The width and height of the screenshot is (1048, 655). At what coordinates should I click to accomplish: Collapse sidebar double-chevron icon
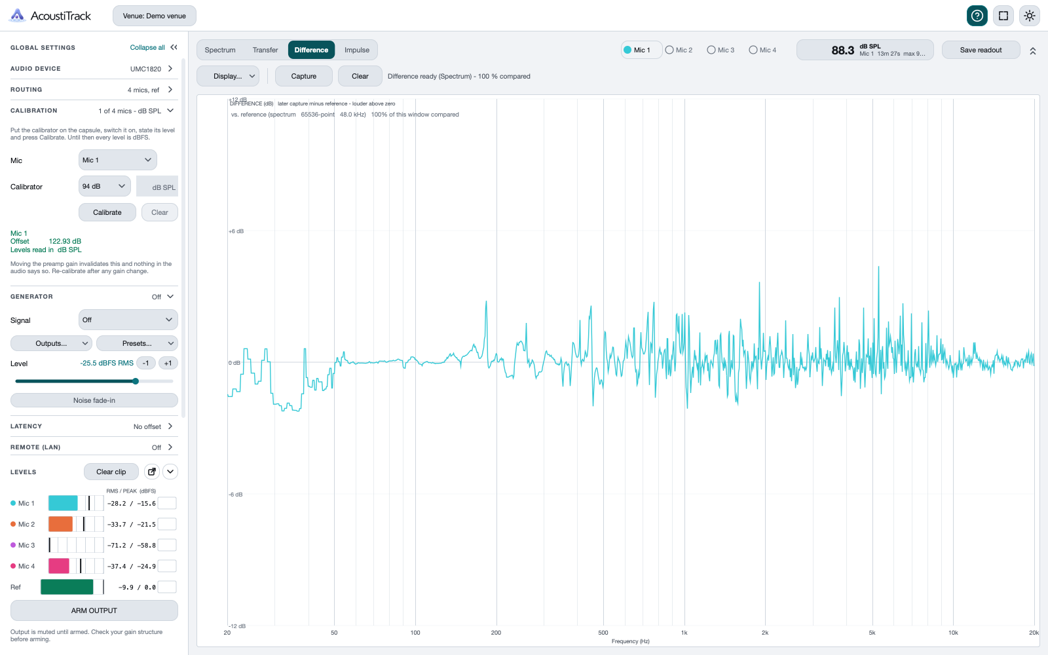(x=174, y=47)
